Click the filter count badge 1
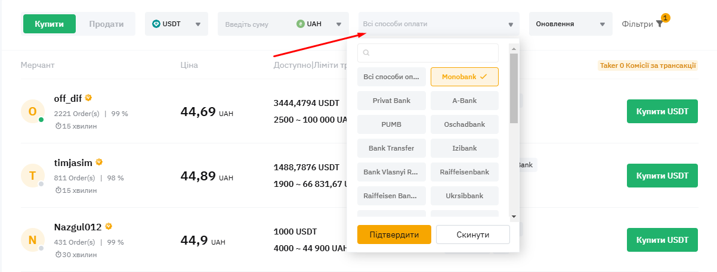717x272 pixels. pos(666,18)
